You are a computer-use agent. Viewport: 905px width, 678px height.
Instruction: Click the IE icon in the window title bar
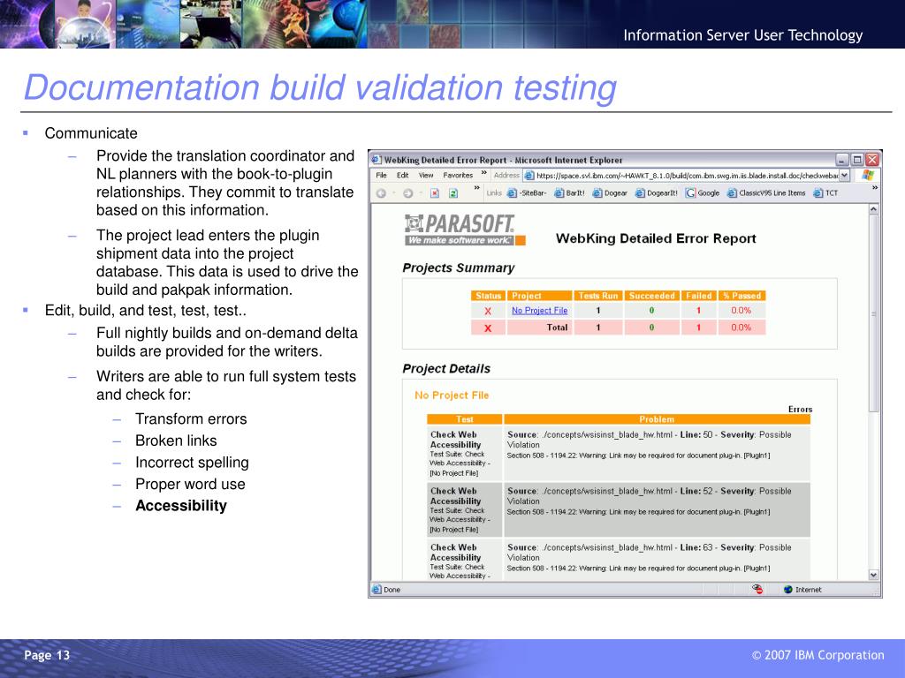click(376, 160)
